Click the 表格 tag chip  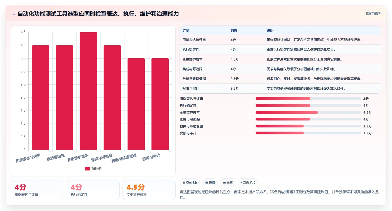210,182
